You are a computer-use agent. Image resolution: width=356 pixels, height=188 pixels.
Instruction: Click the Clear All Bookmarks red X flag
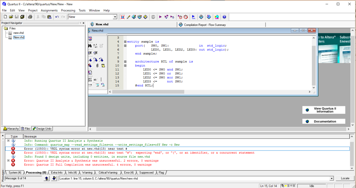pyautogui.click(x=90, y=66)
